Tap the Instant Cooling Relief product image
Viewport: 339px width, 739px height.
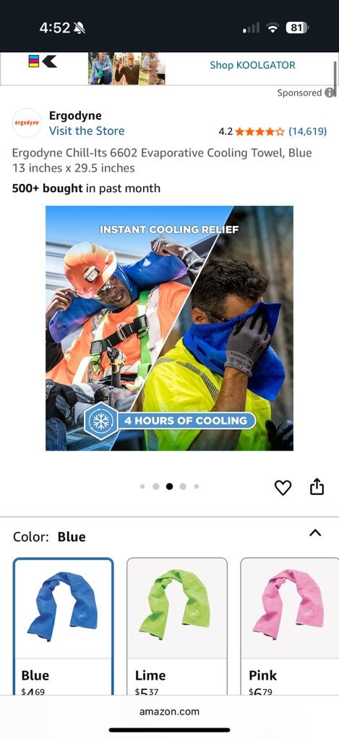169,328
